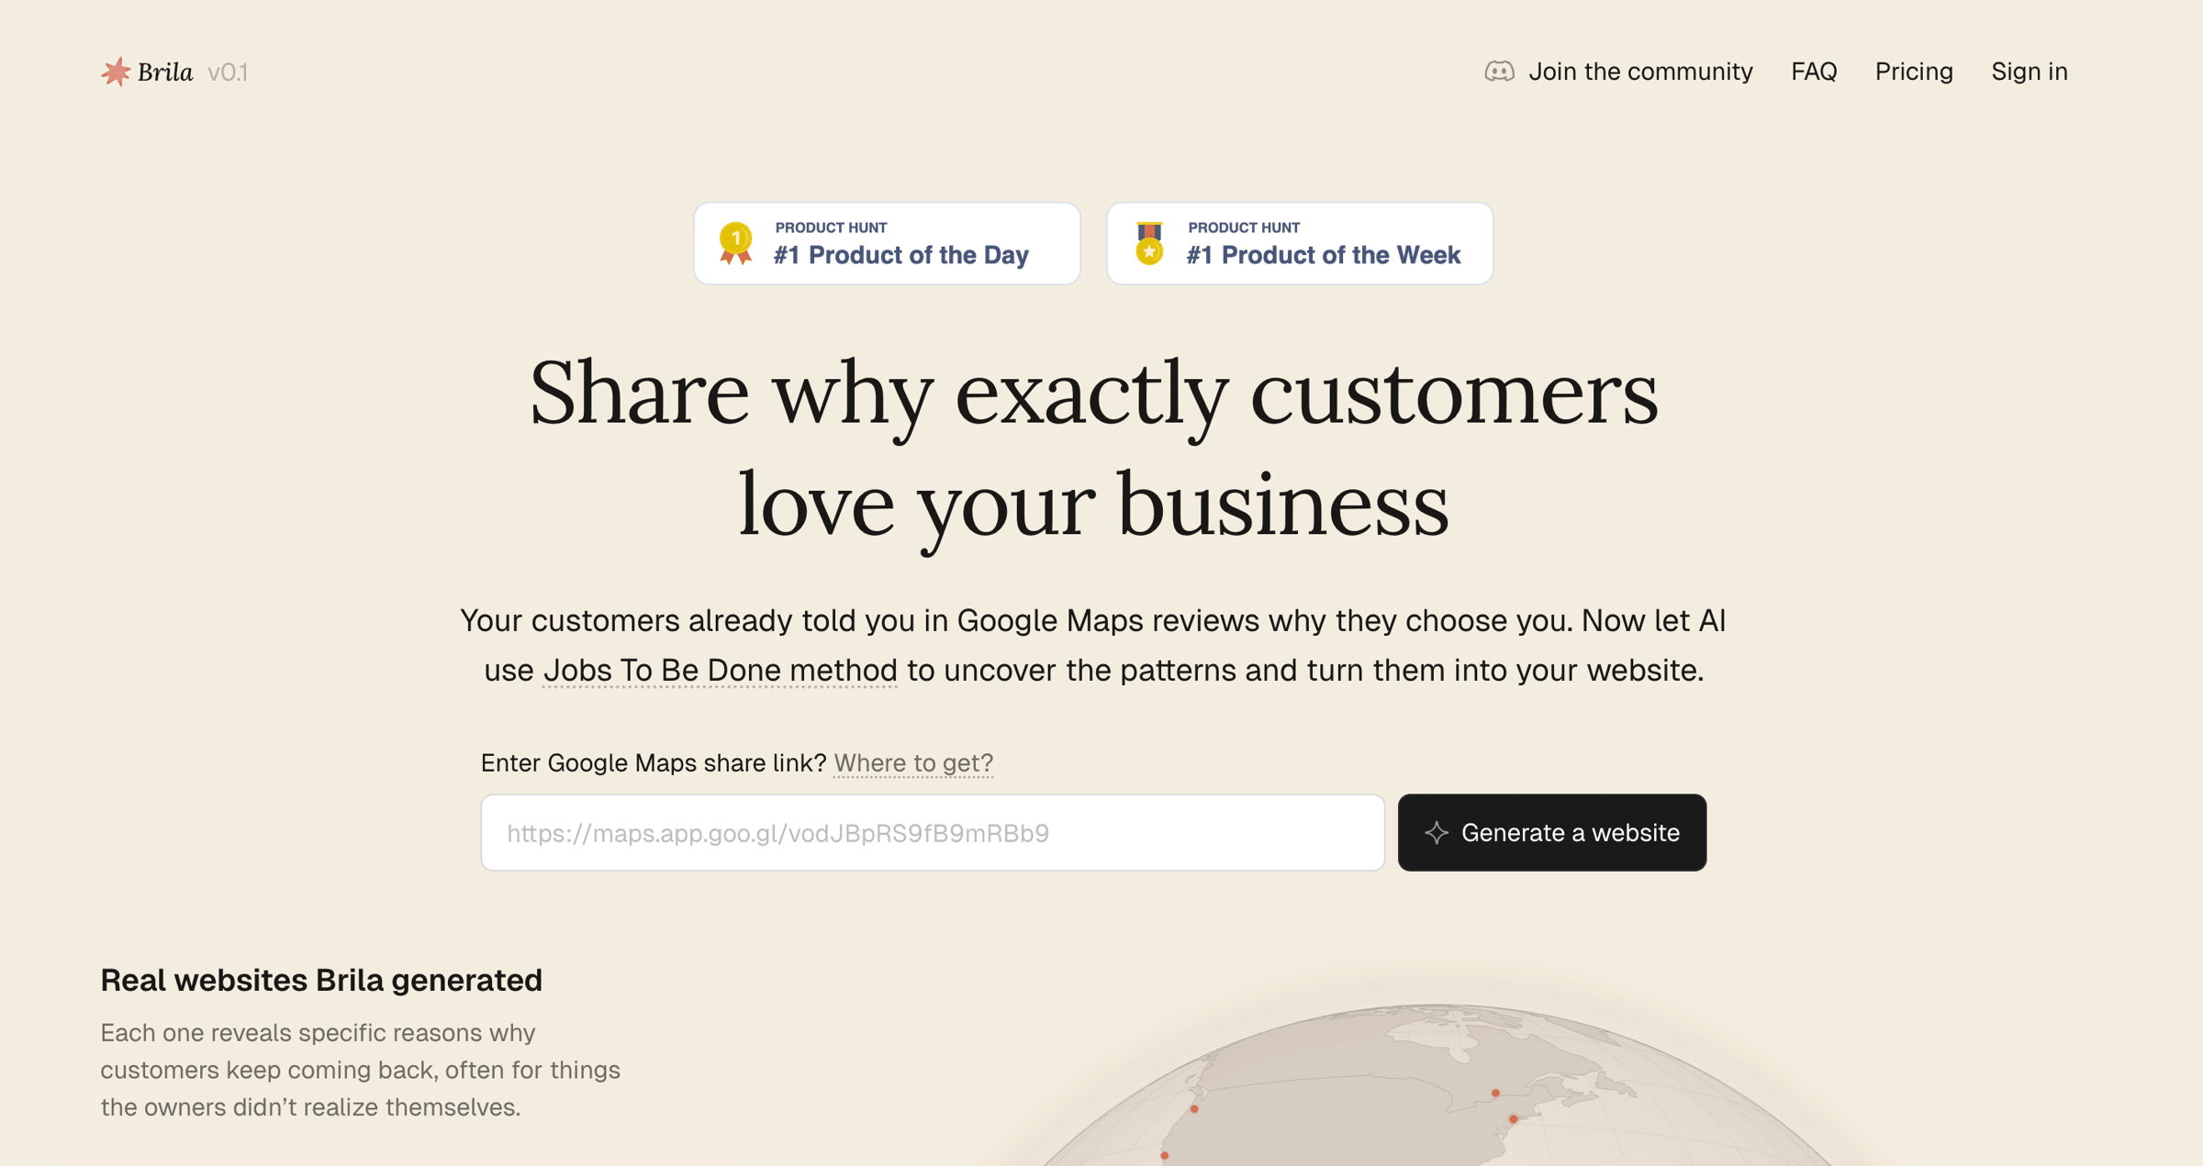Click Sign in
Screen dimensions: 2203x1166
(x=2029, y=72)
